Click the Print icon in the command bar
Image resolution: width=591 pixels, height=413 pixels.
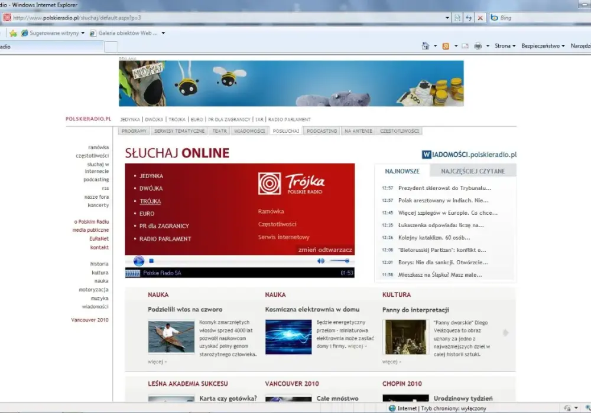(x=478, y=46)
